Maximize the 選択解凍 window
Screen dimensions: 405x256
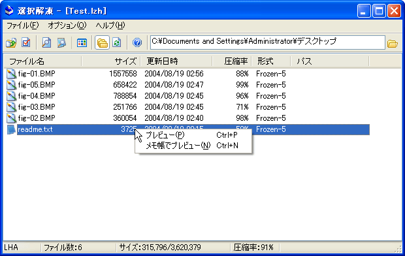pos(379,11)
